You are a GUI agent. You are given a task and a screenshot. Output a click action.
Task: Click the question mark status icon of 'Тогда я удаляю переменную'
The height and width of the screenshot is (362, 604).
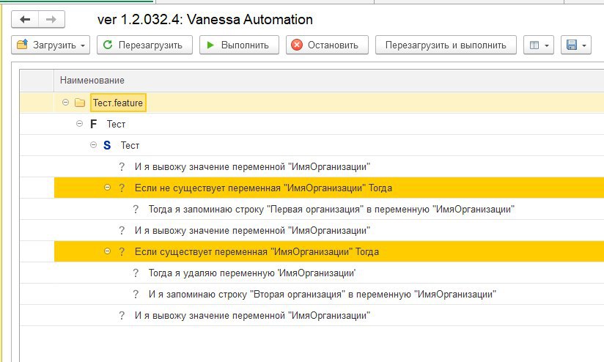pyautogui.click(x=136, y=273)
